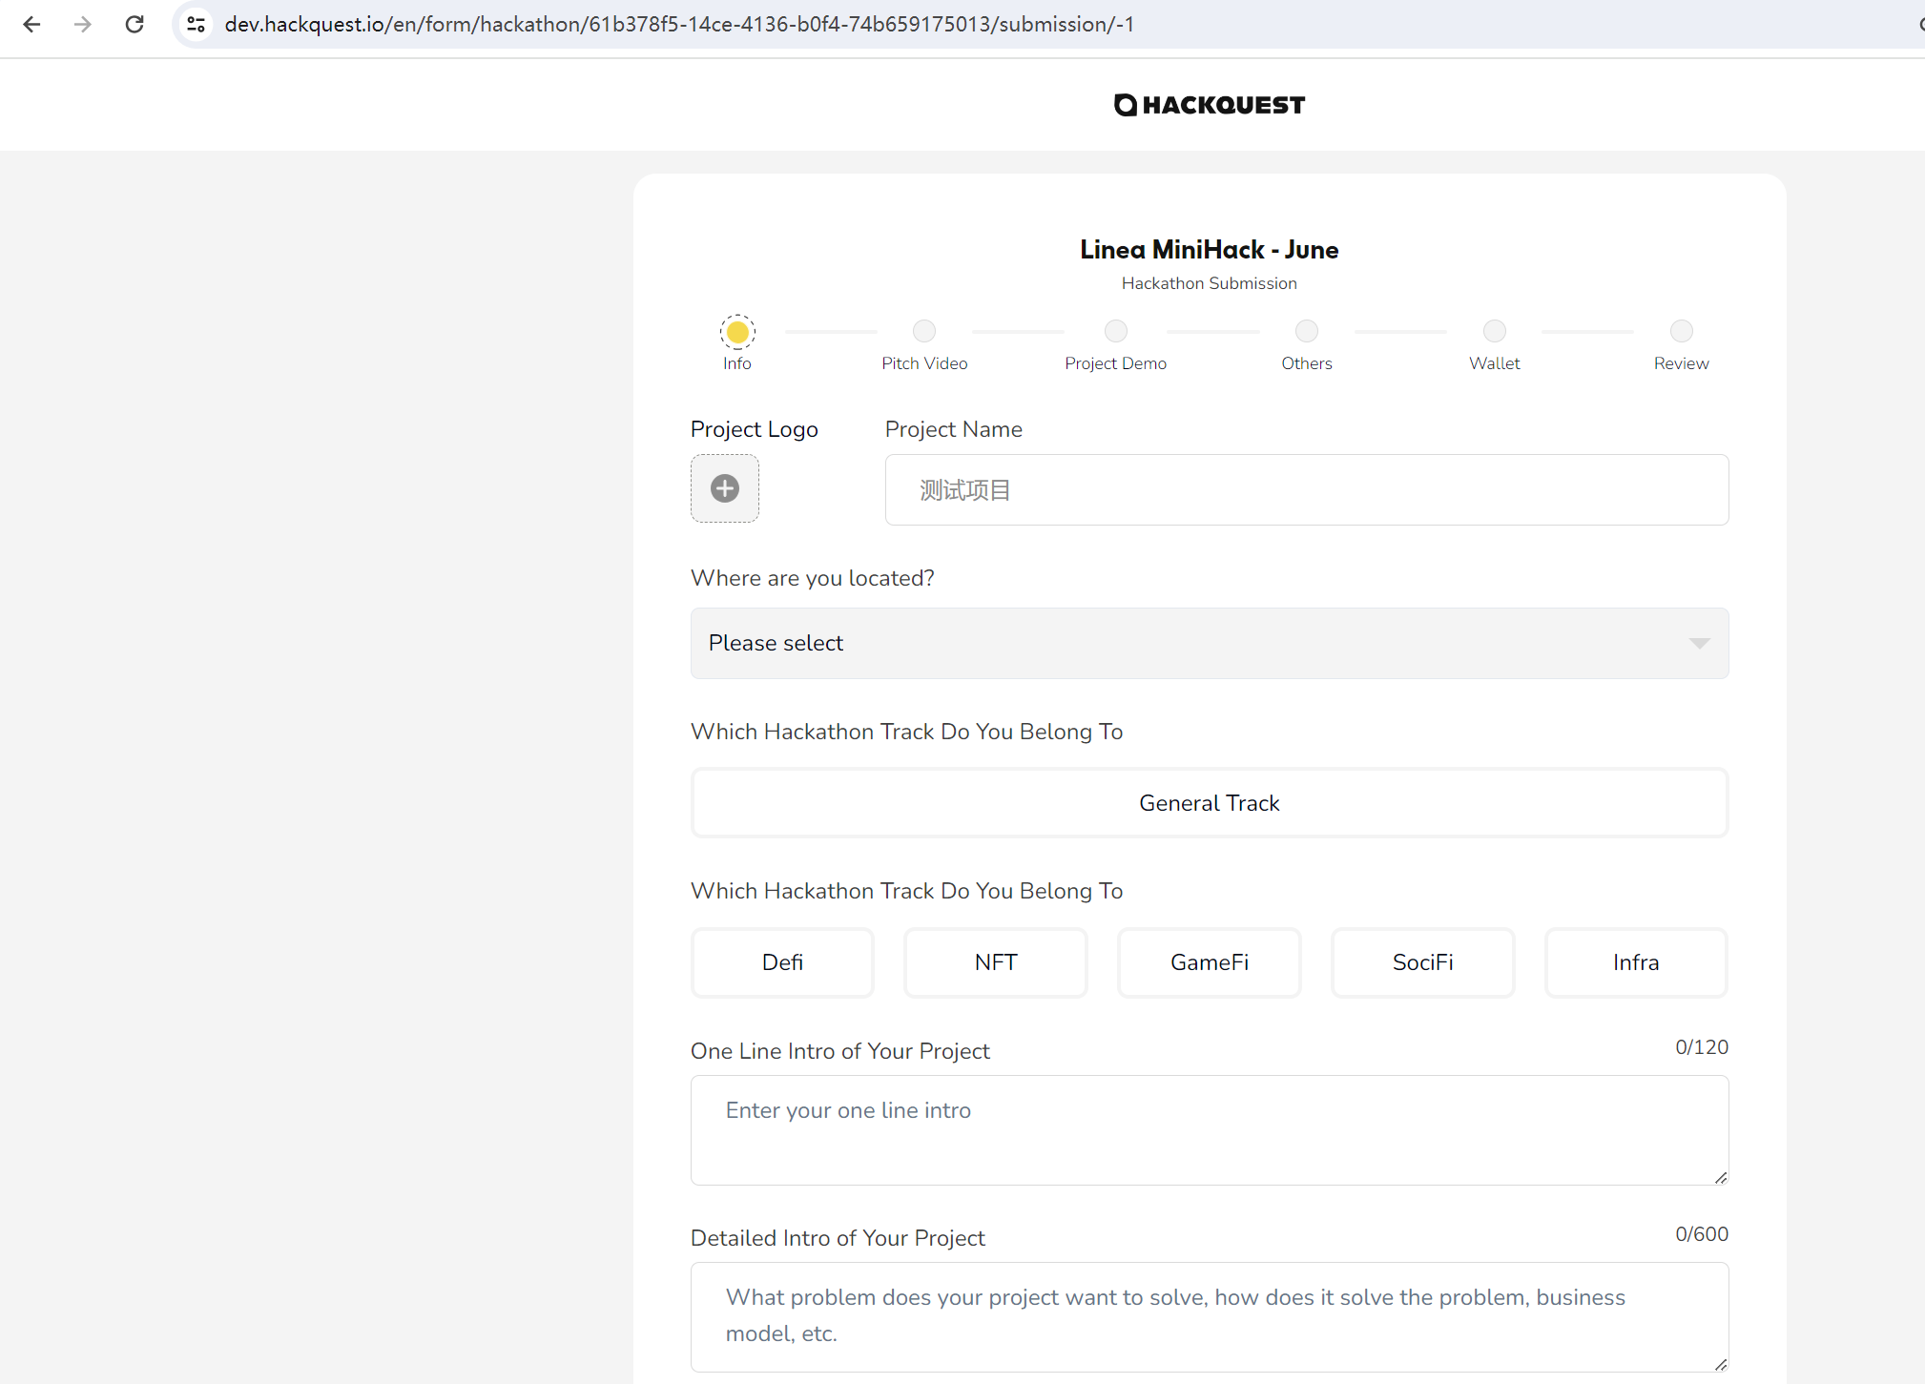This screenshot has width=1925, height=1384.
Task: Click the browser forward arrow
Action: point(83,24)
